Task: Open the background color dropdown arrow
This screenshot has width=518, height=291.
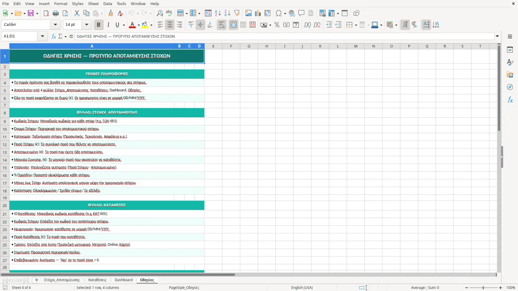Action: click(152, 25)
